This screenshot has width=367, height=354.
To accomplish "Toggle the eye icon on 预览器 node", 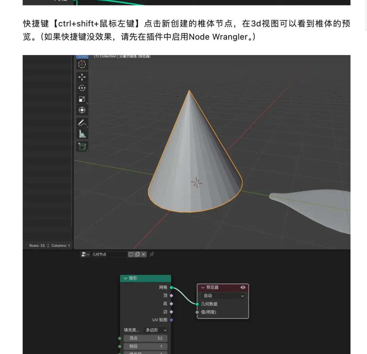I will tap(243, 287).
